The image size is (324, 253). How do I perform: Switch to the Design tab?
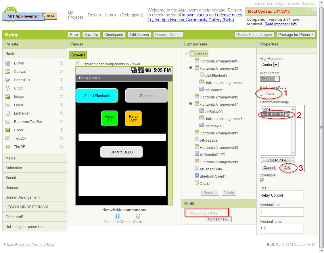[94, 15]
